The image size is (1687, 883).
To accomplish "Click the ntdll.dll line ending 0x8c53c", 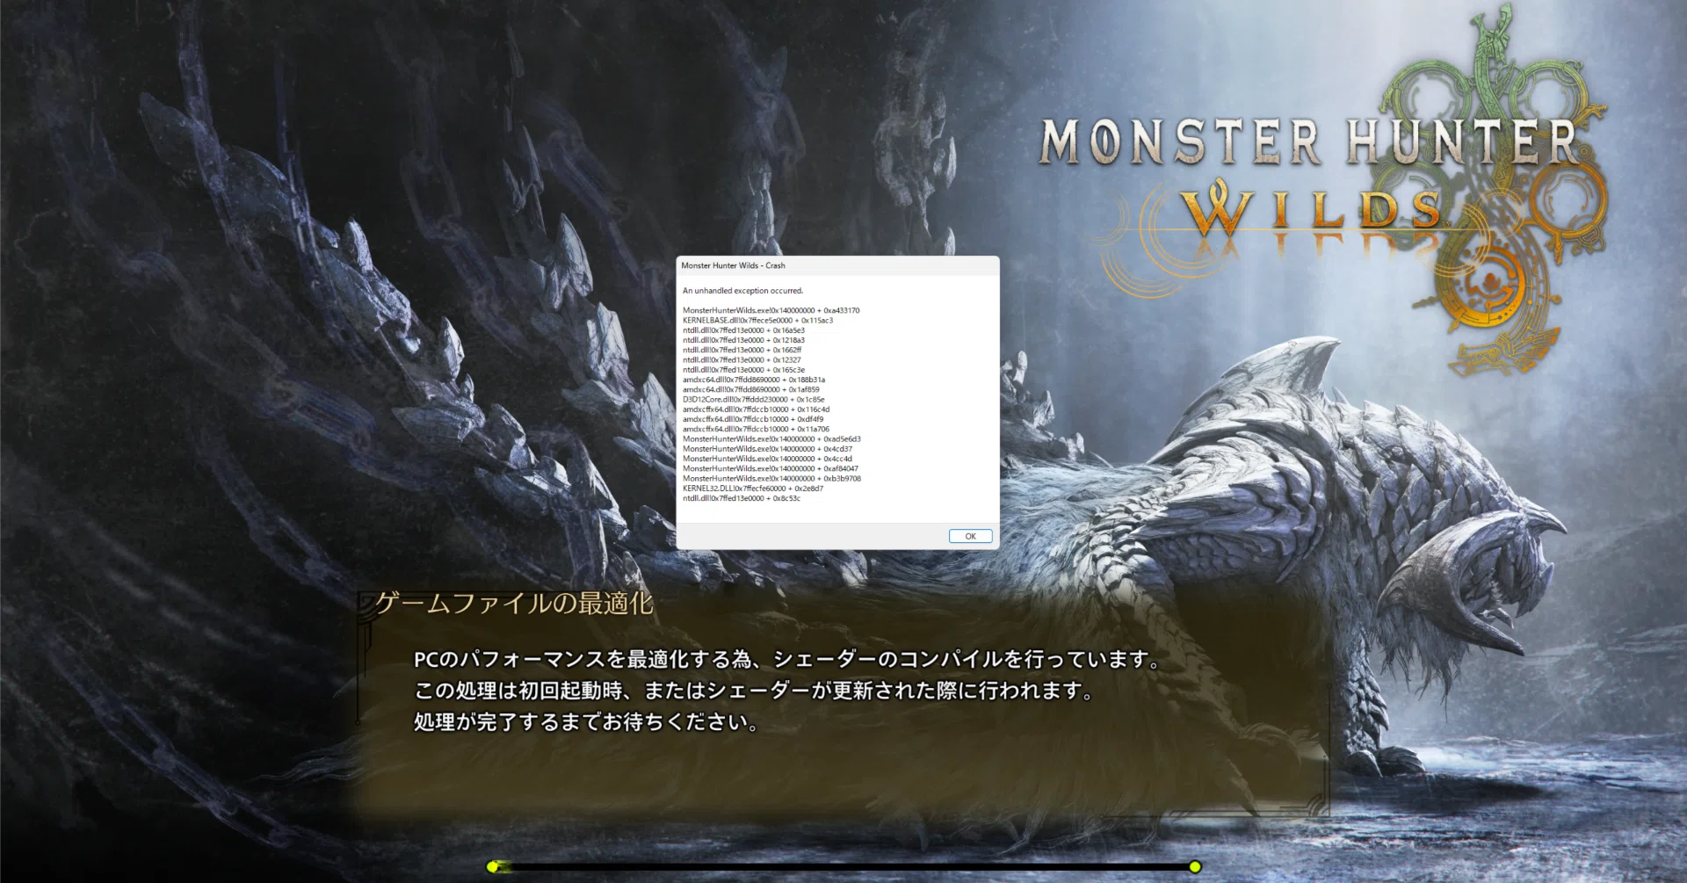I will [x=742, y=498].
